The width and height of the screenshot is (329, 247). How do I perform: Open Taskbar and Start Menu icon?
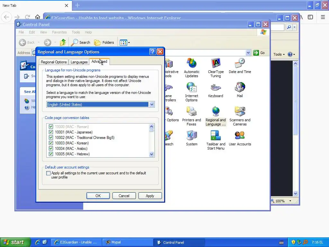[x=216, y=140]
